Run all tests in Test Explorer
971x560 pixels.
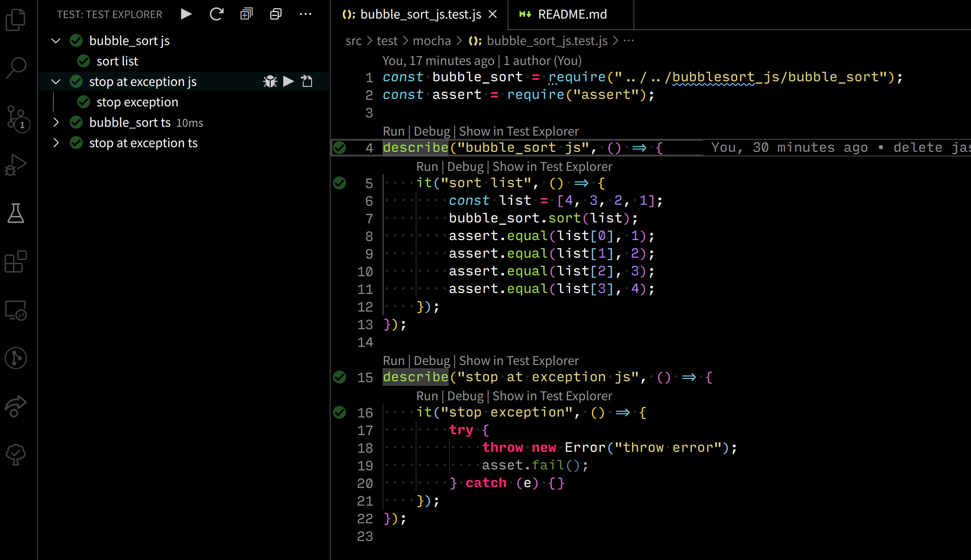186,14
